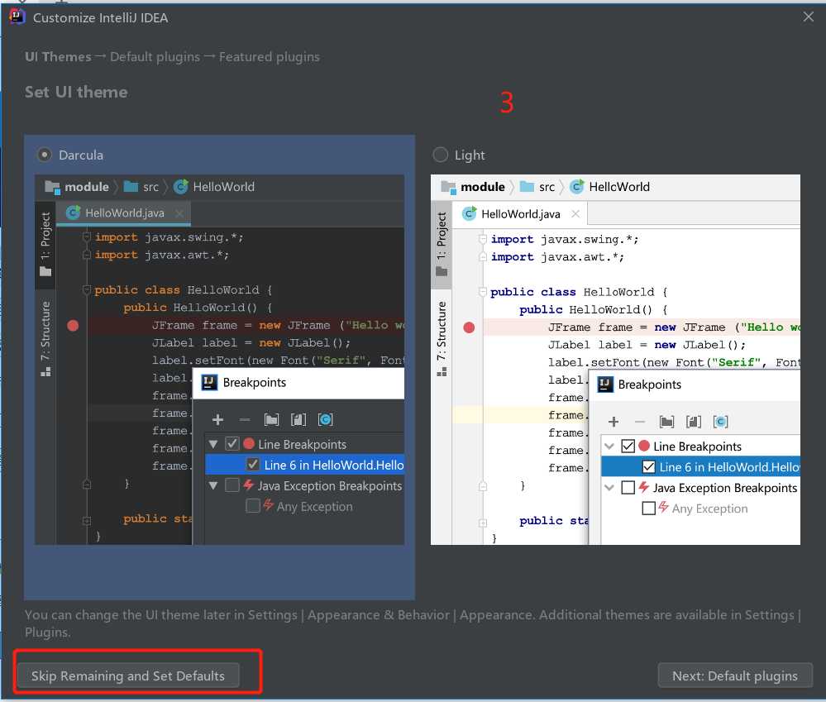Toggle Any Exception checkbox in Light preview

click(648, 509)
